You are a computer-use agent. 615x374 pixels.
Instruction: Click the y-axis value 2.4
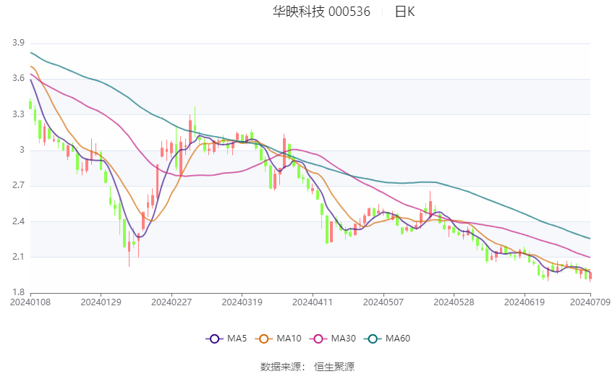pos(18,221)
